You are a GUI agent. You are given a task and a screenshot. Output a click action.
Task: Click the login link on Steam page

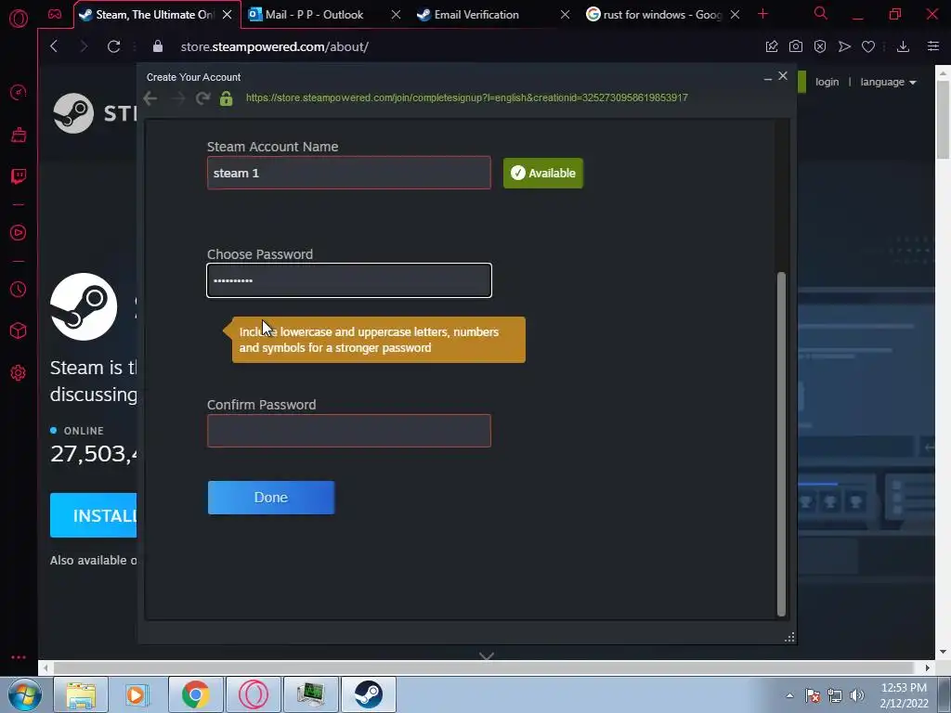tap(827, 82)
